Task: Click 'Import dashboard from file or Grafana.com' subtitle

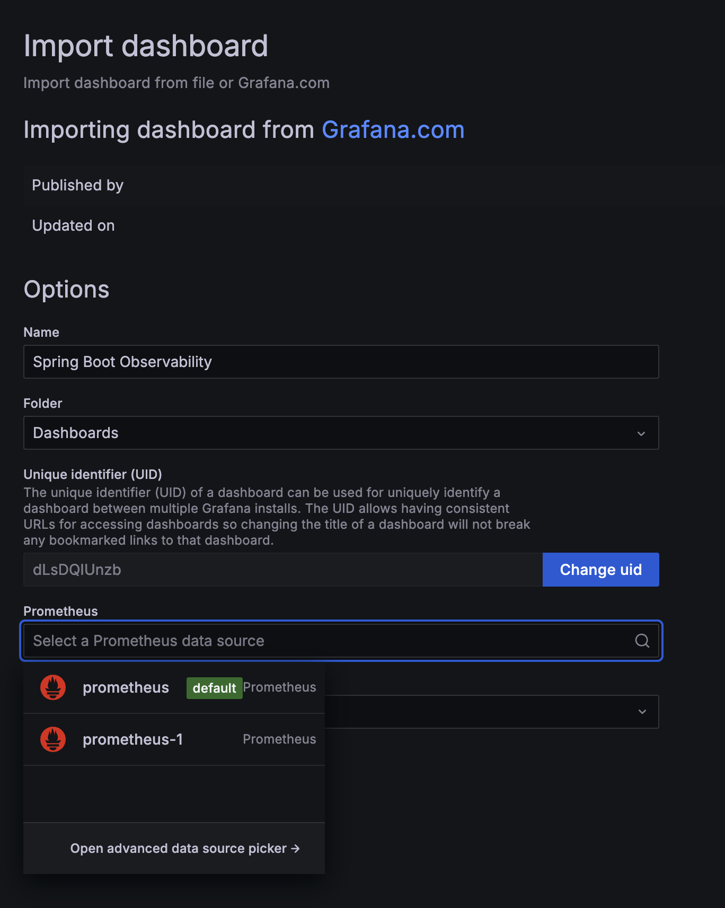Action: (176, 83)
